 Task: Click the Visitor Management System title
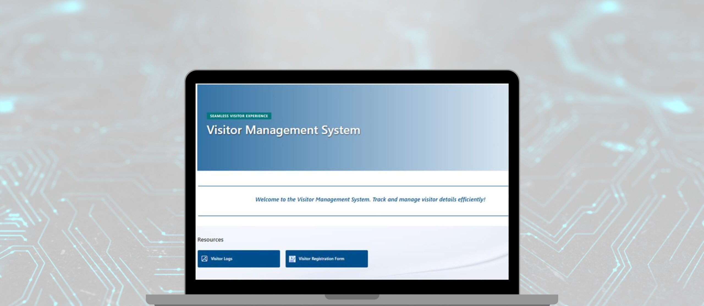(x=283, y=130)
